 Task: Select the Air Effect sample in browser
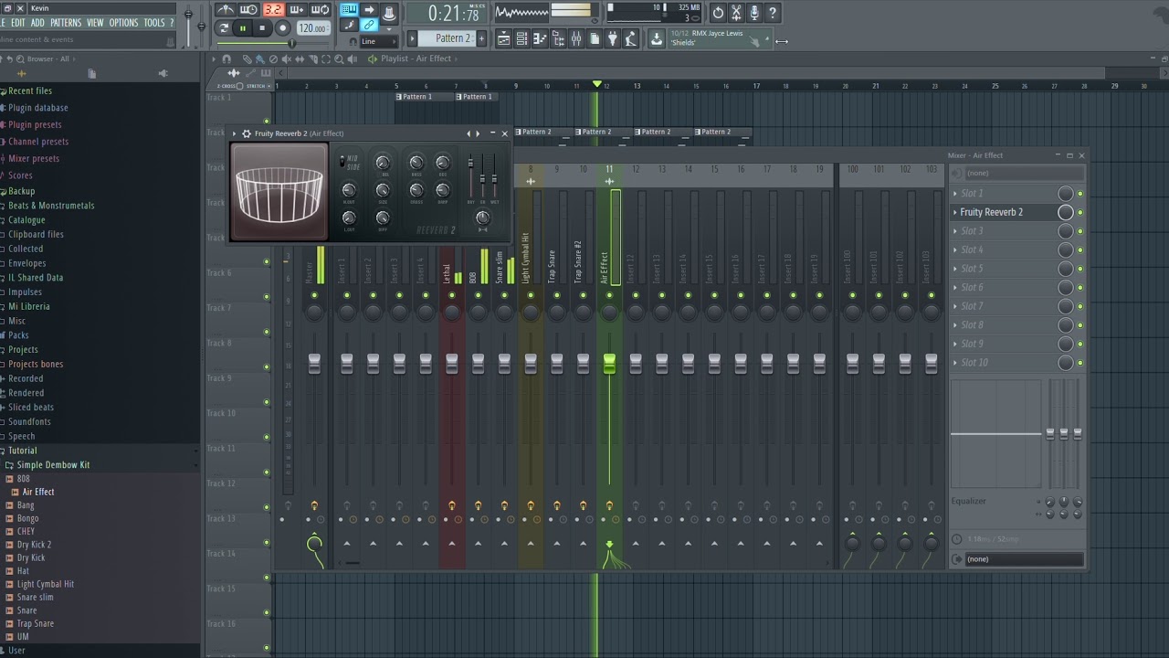tap(38, 492)
